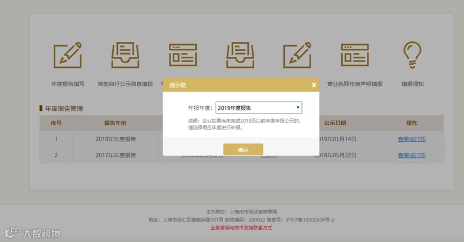Click the 公示日期 column header
The width and height of the screenshot is (464, 242).
point(335,123)
